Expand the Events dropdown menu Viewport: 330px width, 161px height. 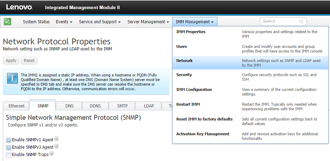tap(64, 22)
